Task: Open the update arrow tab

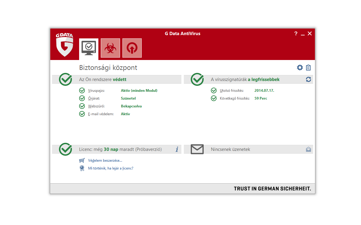Action: pos(132,48)
